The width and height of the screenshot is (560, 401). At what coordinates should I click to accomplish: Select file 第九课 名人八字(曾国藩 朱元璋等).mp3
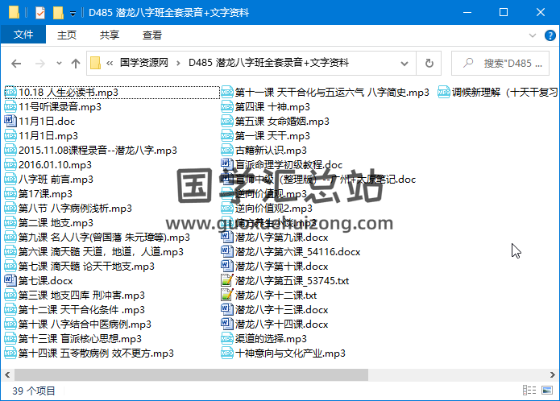(97, 238)
